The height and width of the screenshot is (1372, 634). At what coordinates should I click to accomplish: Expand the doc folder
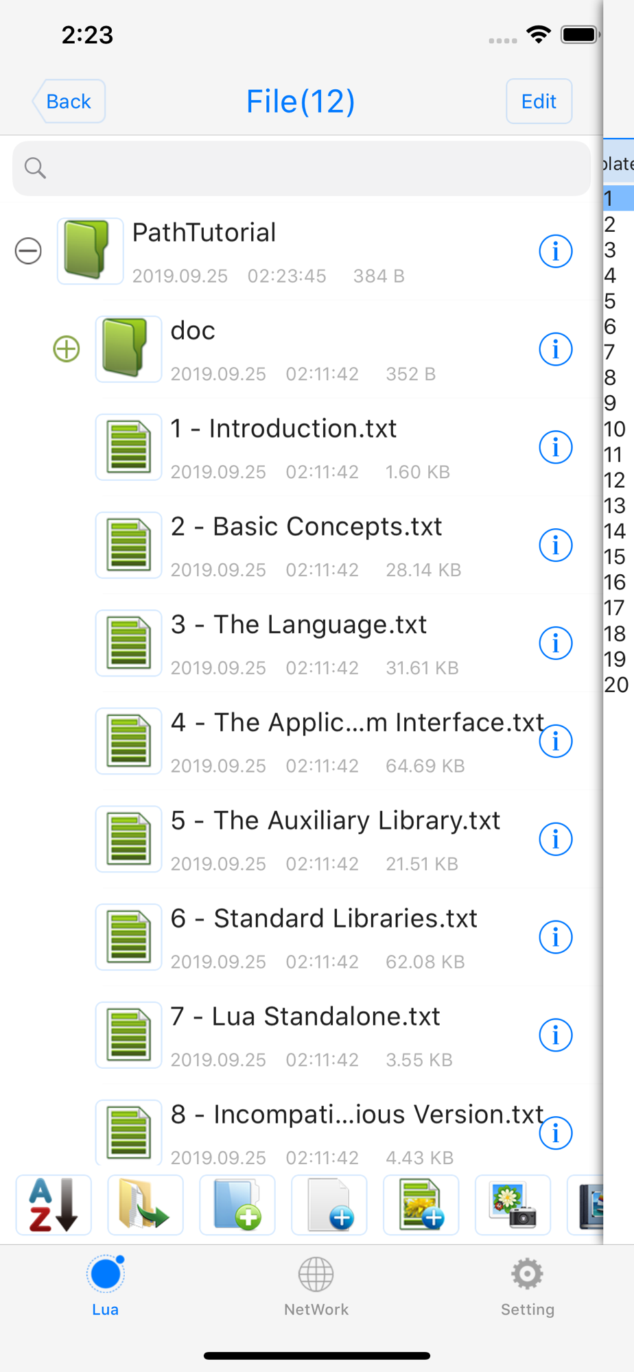pos(67,349)
